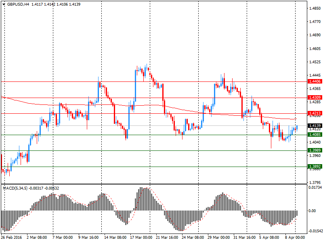Click the MACD scale value 0.01734

coord(315,187)
